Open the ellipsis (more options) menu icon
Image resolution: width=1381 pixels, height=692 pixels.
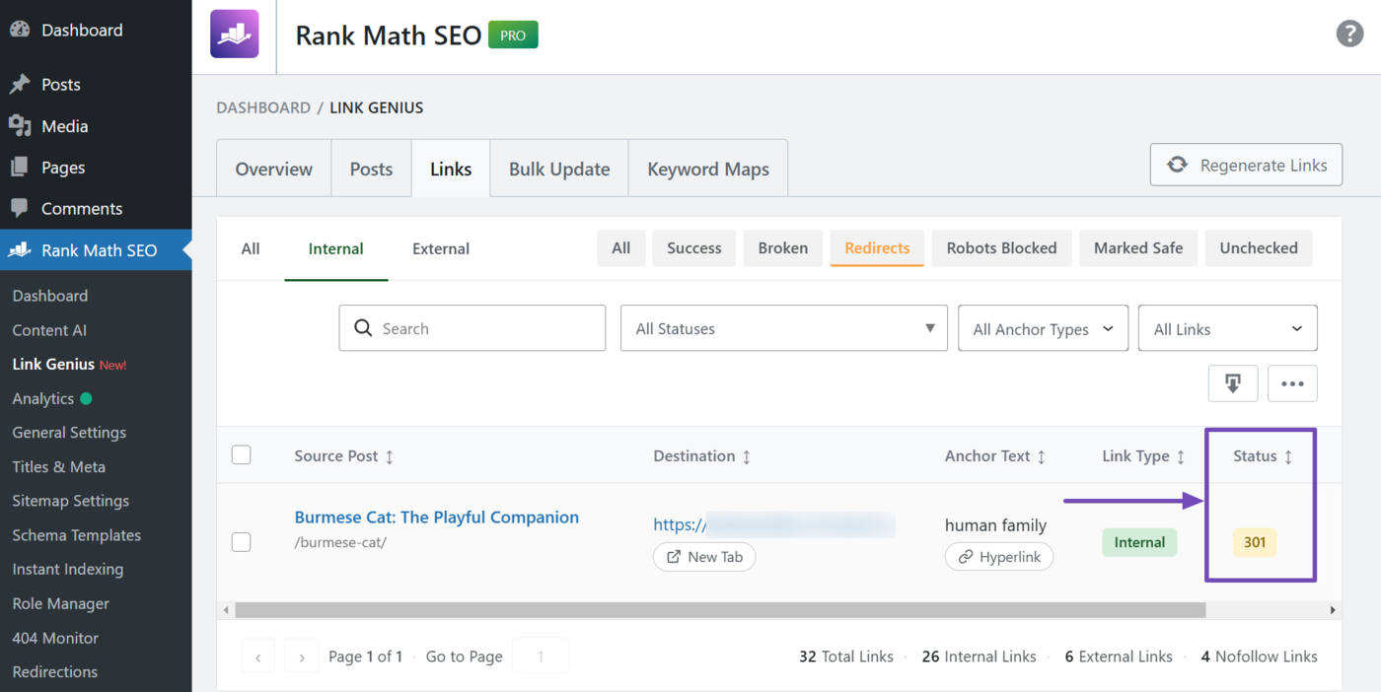coord(1292,382)
